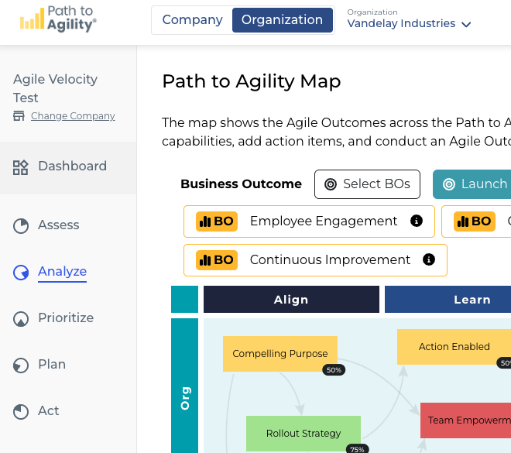Switch view to Organization
This screenshot has height=453, width=511.
(x=282, y=20)
